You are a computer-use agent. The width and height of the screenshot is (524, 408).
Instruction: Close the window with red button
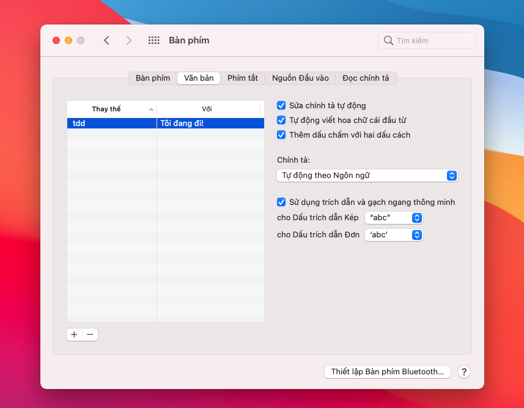56,40
